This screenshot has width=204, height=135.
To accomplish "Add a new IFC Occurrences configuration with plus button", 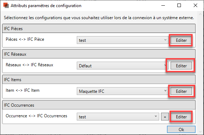I will click(165, 117).
